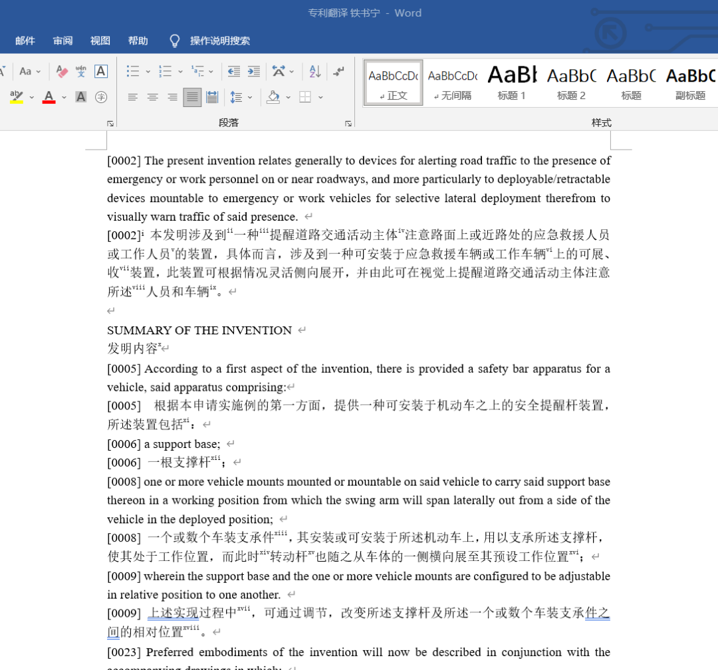Apply the 标题 2 style
This screenshot has width=718, height=670.
click(572, 83)
